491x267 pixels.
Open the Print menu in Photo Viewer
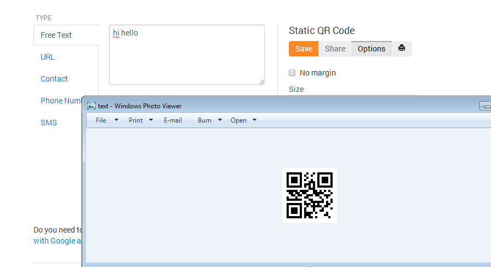[135, 120]
